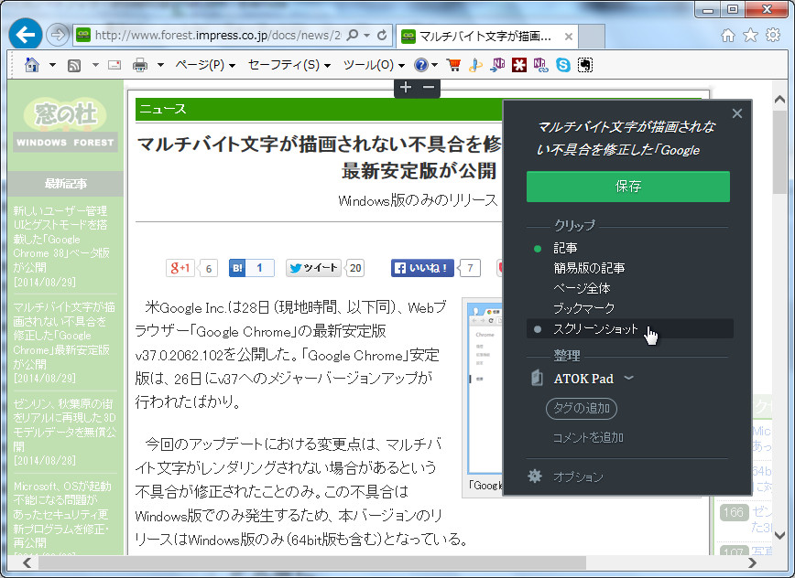The width and height of the screenshot is (795, 578).
Task: Click the notebook icon next to ATOK Pad
Action: tap(537, 378)
